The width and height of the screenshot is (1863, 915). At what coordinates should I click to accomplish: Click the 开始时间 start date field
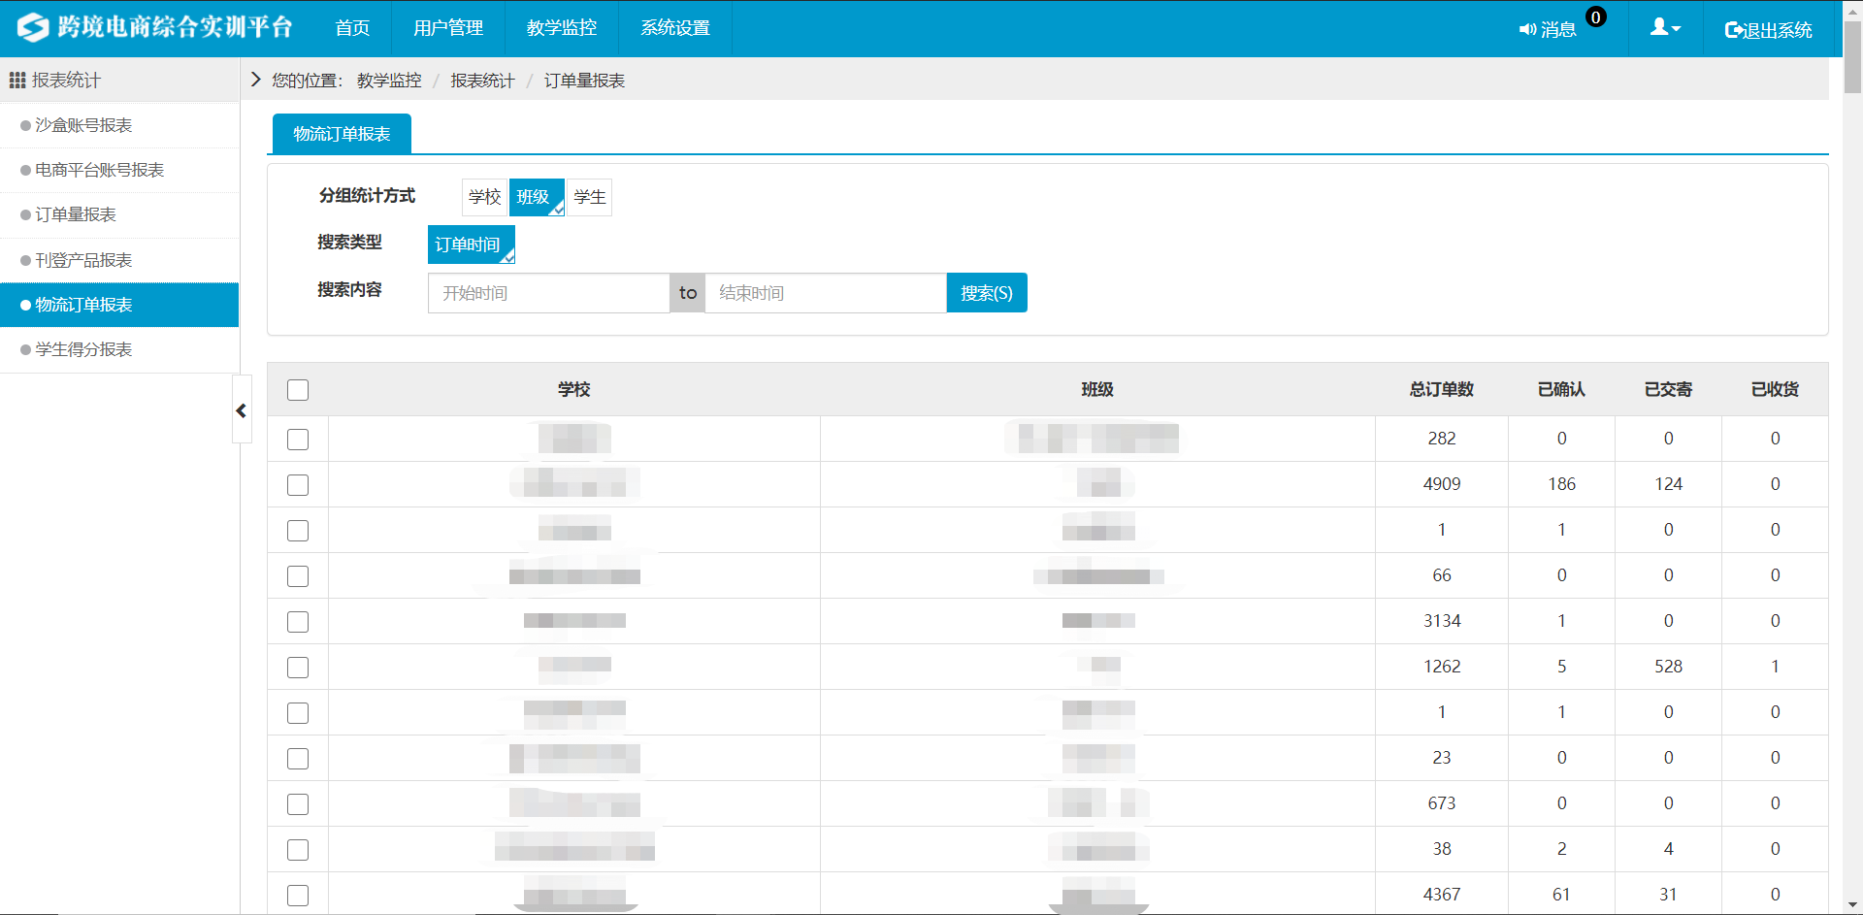(x=548, y=293)
